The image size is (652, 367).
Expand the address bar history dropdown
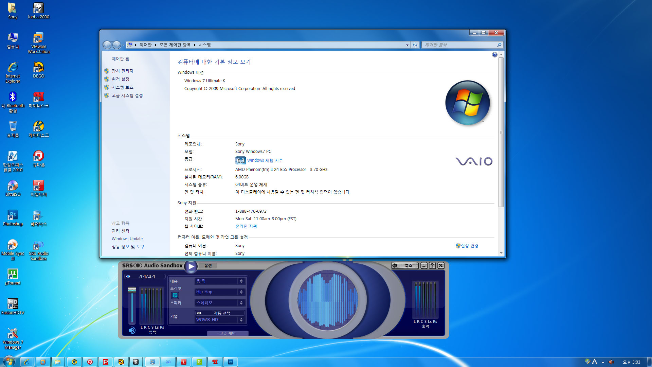[407, 45]
